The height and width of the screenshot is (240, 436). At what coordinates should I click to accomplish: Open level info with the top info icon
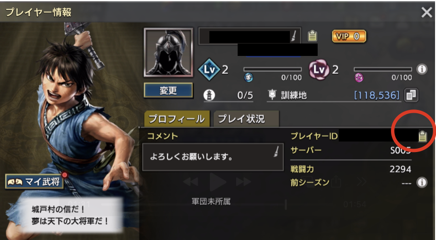click(x=422, y=69)
